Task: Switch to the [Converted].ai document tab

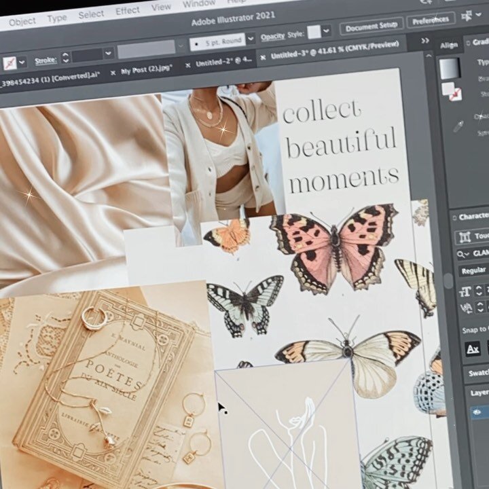Action: 50,79
